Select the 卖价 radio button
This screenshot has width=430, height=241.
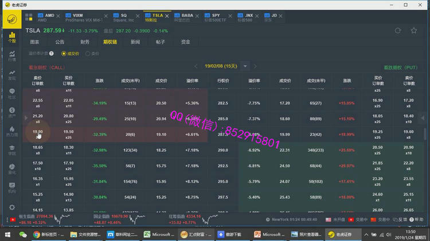click(88, 53)
